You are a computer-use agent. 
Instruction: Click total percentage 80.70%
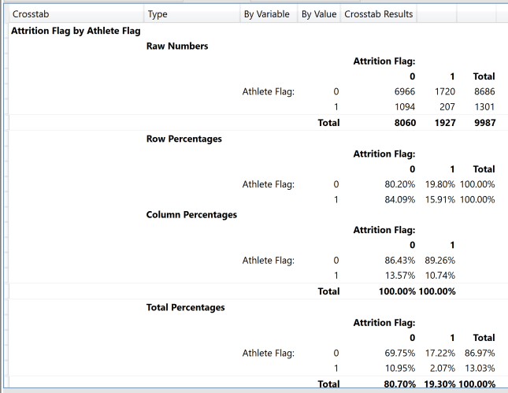(400, 384)
